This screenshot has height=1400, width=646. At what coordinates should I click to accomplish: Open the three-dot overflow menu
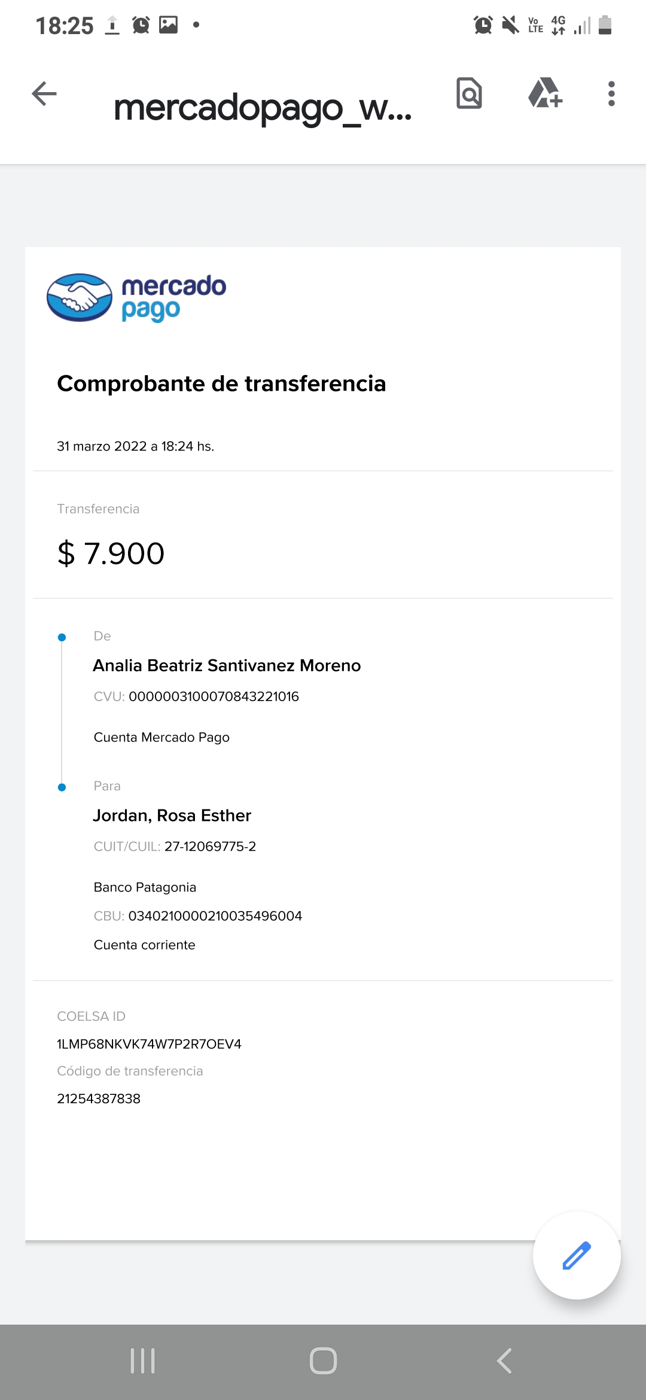point(611,94)
